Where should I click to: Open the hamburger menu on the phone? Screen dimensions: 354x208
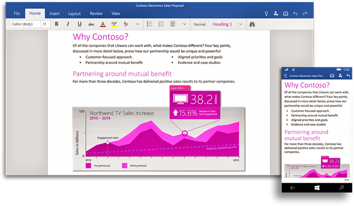pyautogui.click(x=286, y=76)
